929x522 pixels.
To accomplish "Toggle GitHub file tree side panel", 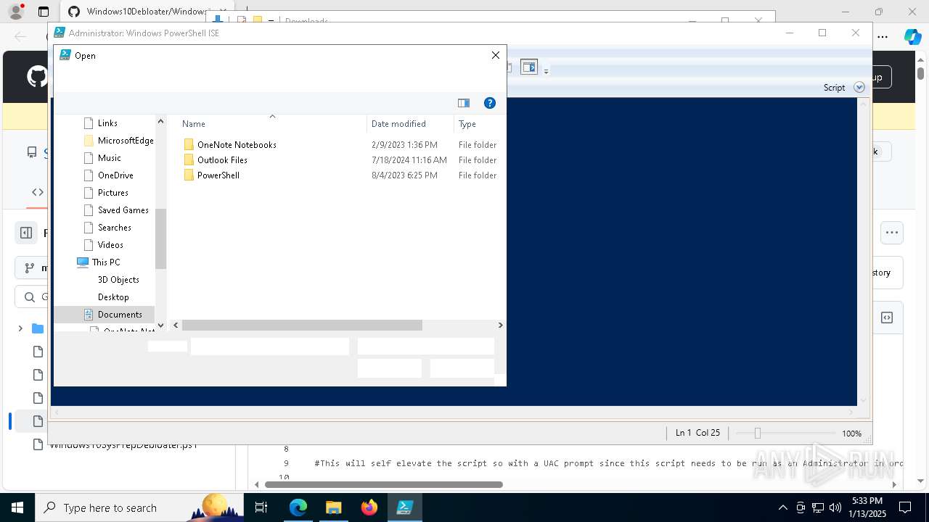I will pyautogui.click(x=26, y=233).
